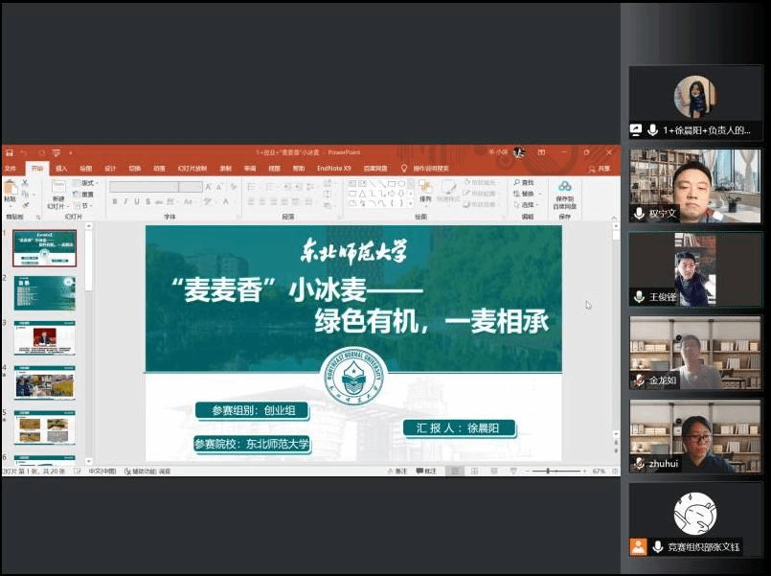Select the 金龙如 participant video tile
Viewport: 771px width, 576px height.
(x=695, y=354)
